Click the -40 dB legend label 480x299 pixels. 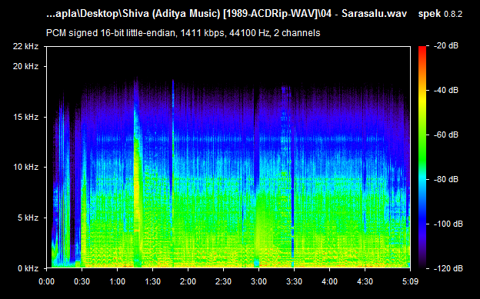[446, 90]
